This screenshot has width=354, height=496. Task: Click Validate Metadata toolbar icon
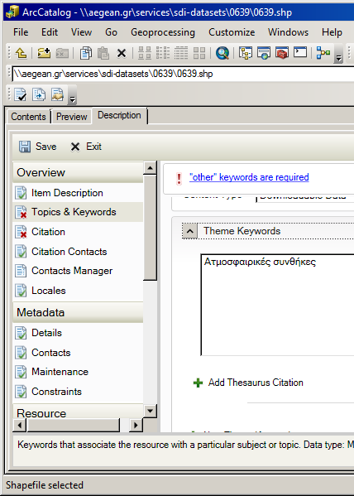point(21,94)
